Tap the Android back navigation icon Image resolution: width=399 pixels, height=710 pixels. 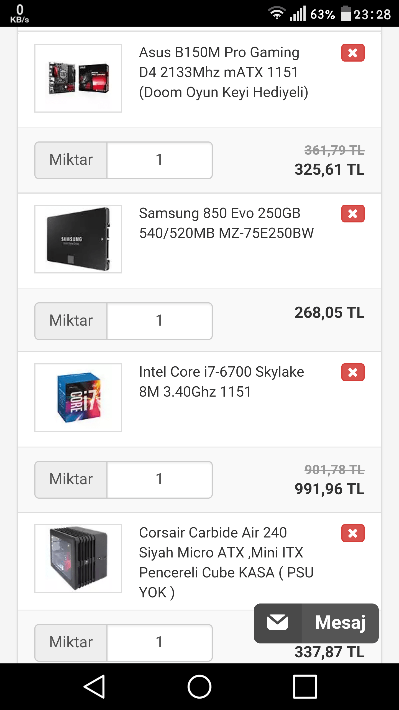94,686
